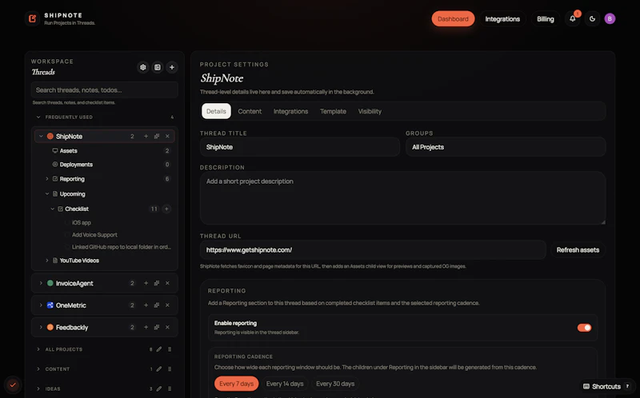Open workspace settings gear icon
The height and width of the screenshot is (398, 640).
tap(143, 67)
